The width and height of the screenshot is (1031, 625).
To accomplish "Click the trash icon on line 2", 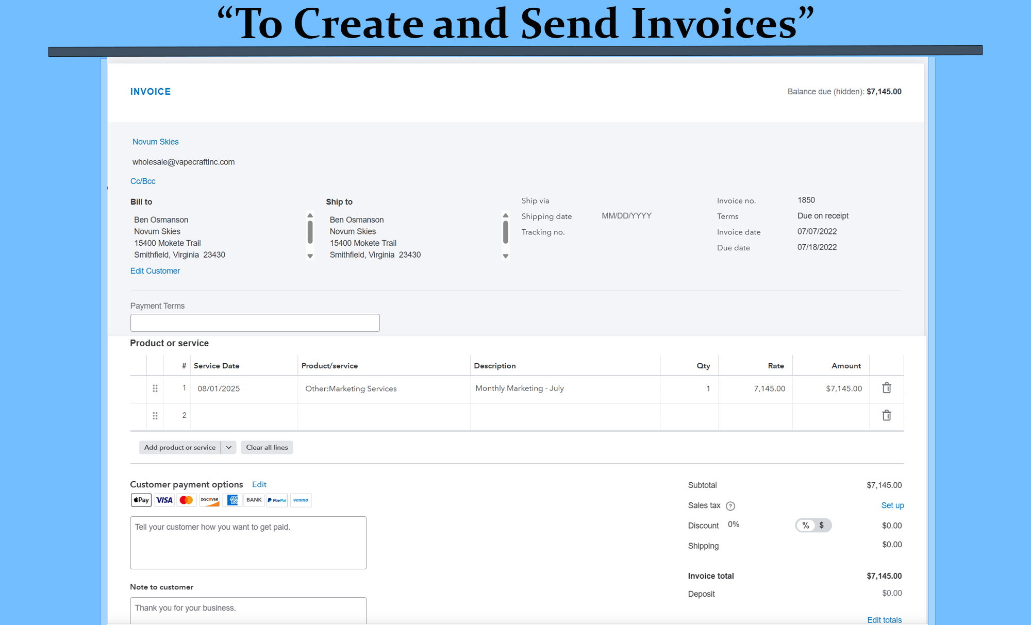I will [x=886, y=415].
